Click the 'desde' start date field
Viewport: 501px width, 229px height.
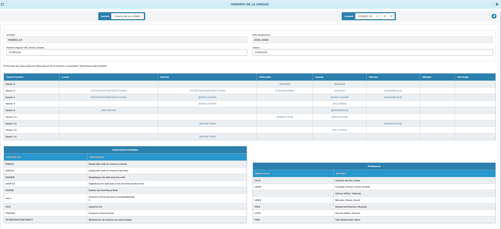(127, 52)
